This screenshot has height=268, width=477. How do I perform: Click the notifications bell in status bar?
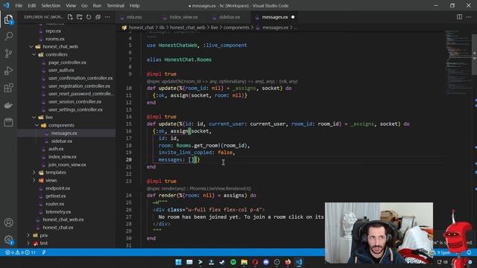click(x=469, y=252)
